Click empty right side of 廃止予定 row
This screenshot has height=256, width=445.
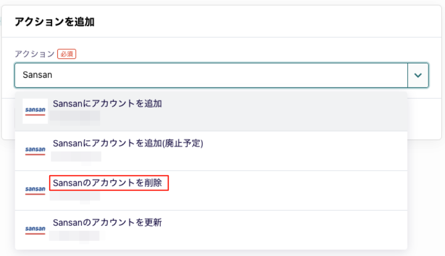[x=305, y=151]
